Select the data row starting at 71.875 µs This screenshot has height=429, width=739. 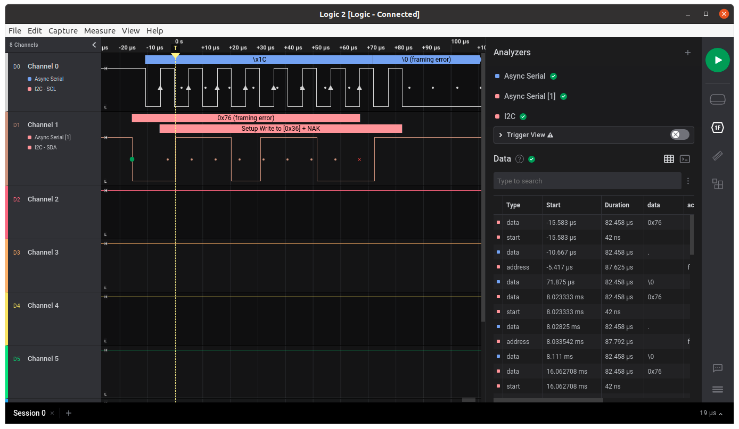[x=592, y=282]
